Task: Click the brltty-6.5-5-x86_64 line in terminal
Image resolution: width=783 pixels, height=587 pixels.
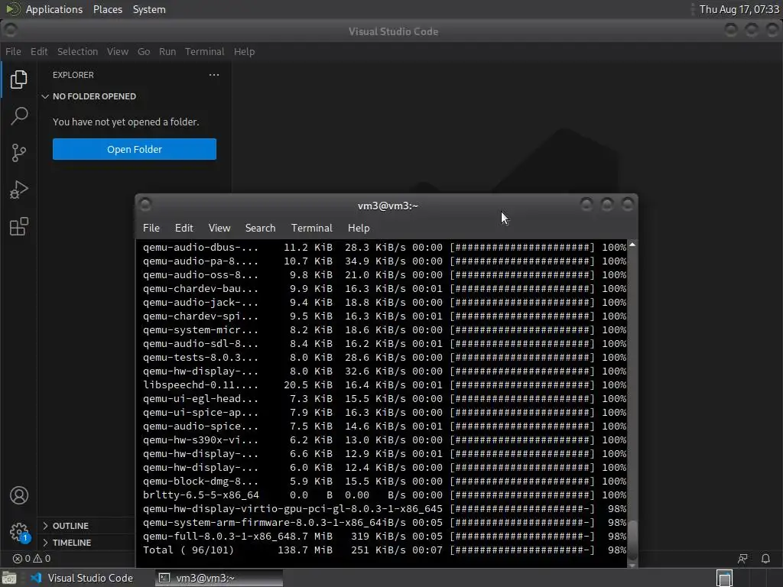Action: click(385, 495)
